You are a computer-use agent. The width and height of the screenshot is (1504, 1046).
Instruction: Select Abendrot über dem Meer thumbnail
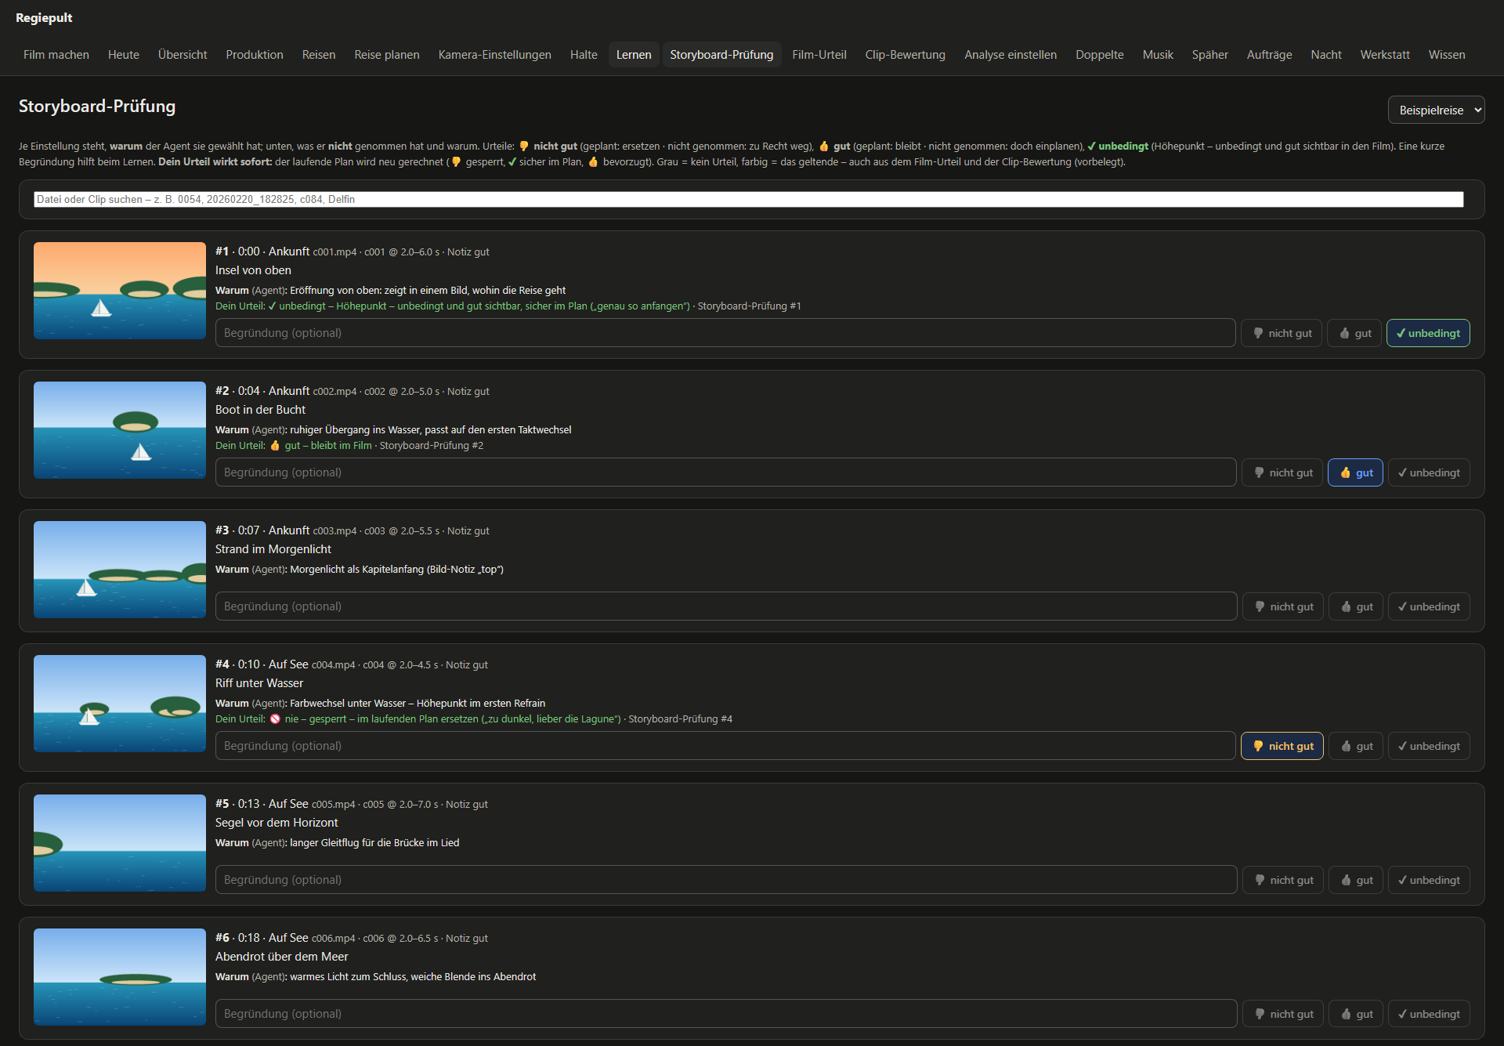120,977
